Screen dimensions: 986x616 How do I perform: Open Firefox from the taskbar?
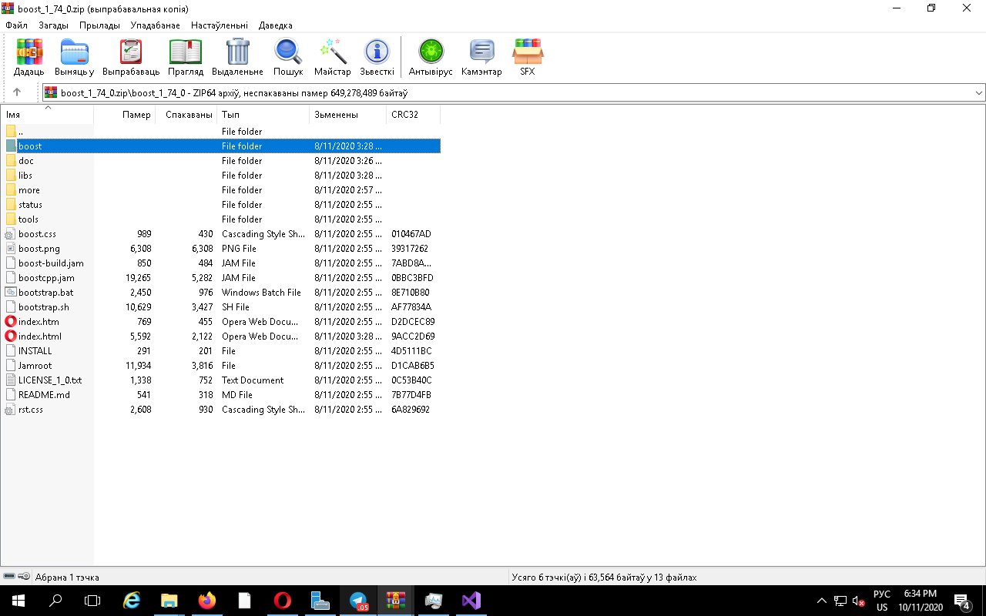click(x=207, y=601)
